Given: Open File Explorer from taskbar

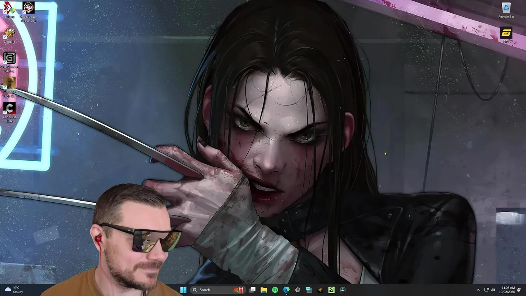Looking at the screenshot, I should [264, 290].
